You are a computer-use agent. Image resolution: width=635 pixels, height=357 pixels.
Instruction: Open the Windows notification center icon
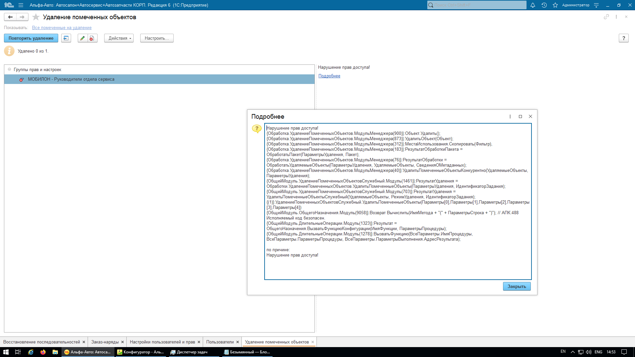(x=624, y=352)
